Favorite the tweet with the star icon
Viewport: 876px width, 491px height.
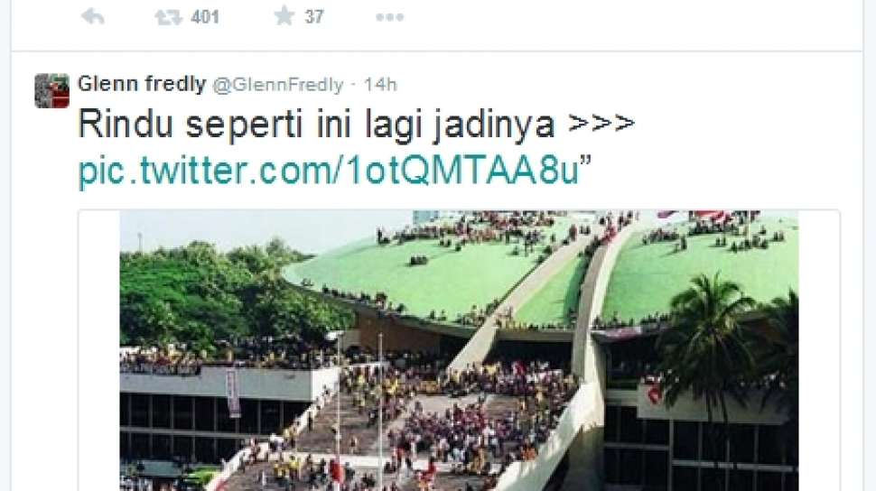tap(284, 15)
